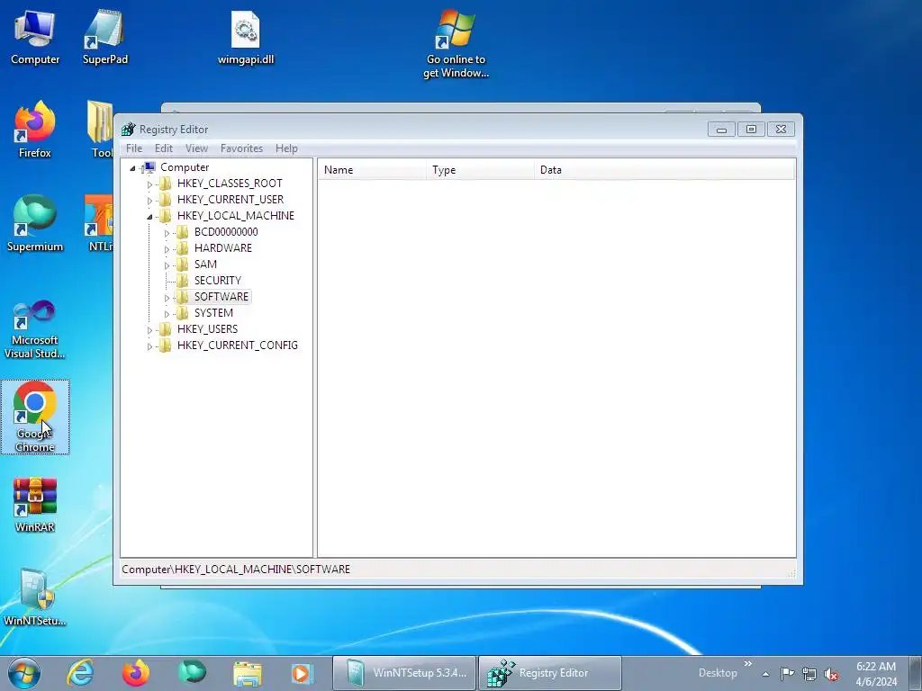Select the Computer tree node
The width and height of the screenshot is (922, 691).
tap(185, 167)
